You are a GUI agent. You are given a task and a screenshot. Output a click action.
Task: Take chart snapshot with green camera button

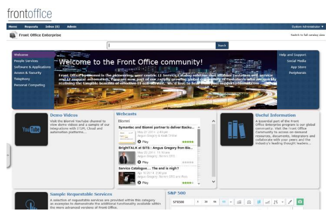click(x=300, y=202)
